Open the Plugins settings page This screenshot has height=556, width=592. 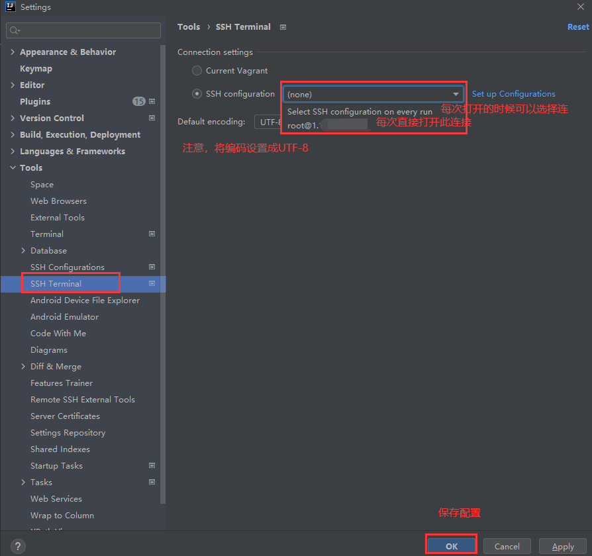pos(34,101)
